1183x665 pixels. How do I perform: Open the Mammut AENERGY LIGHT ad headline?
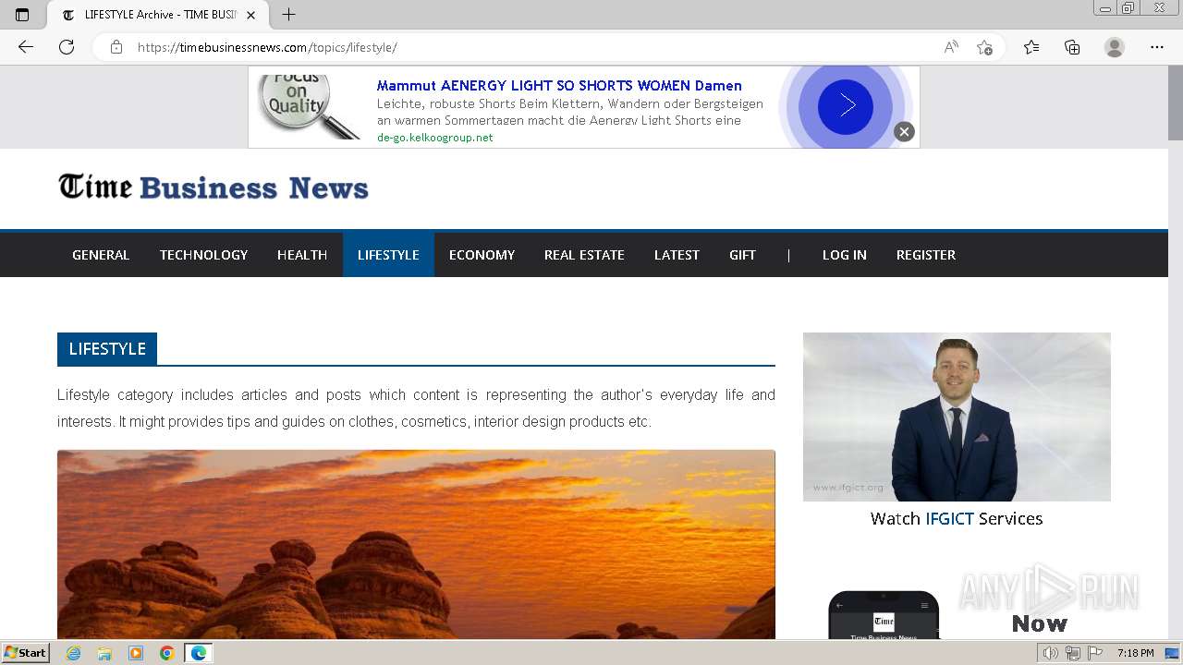[x=559, y=86]
